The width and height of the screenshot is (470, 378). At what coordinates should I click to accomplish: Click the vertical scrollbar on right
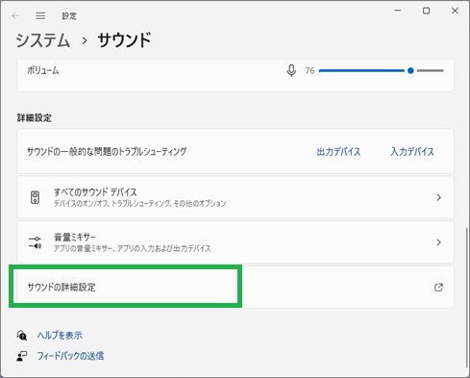[x=467, y=298]
